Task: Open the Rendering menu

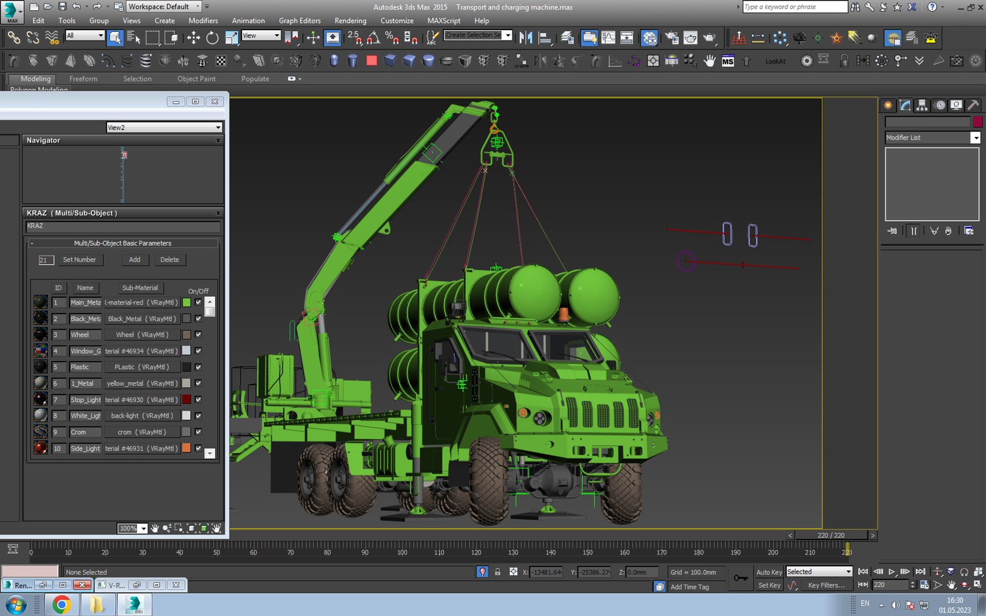Action: click(x=350, y=21)
